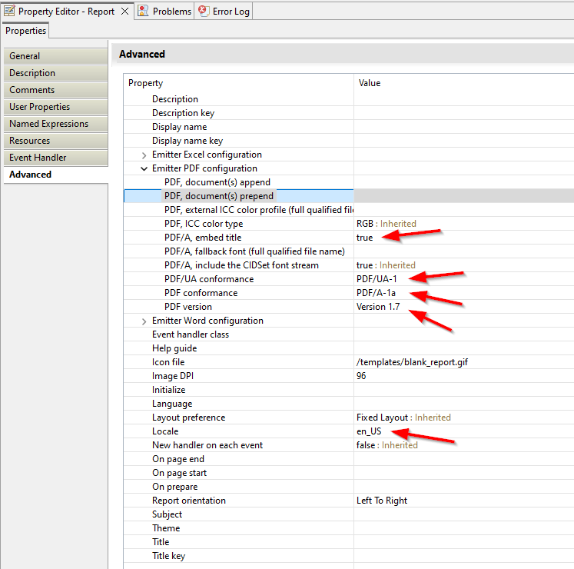Image resolution: width=574 pixels, height=569 pixels.
Task: Click the Error Log tab icon
Action: pyautogui.click(x=204, y=11)
